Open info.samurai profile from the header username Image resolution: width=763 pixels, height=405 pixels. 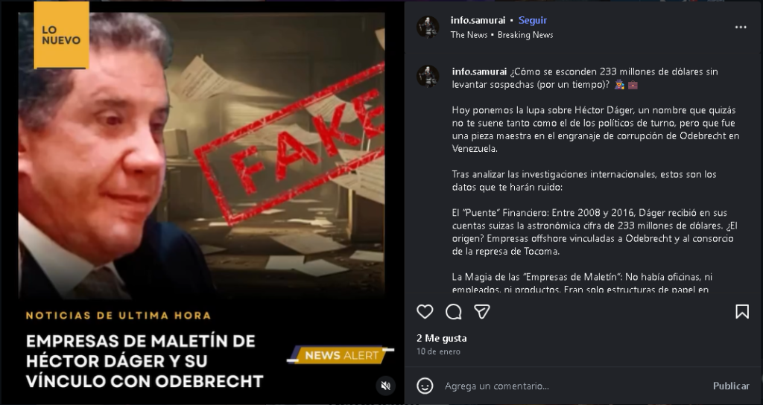(478, 20)
